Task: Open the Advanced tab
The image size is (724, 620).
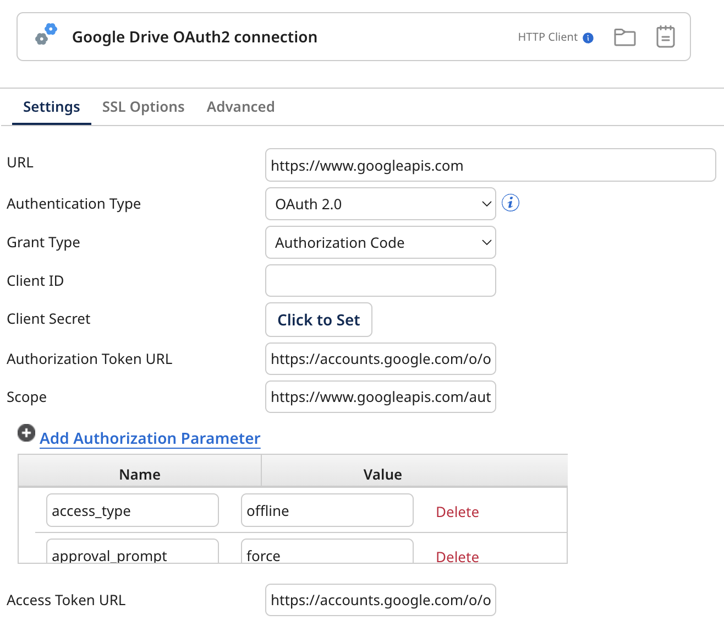Action: (240, 106)
